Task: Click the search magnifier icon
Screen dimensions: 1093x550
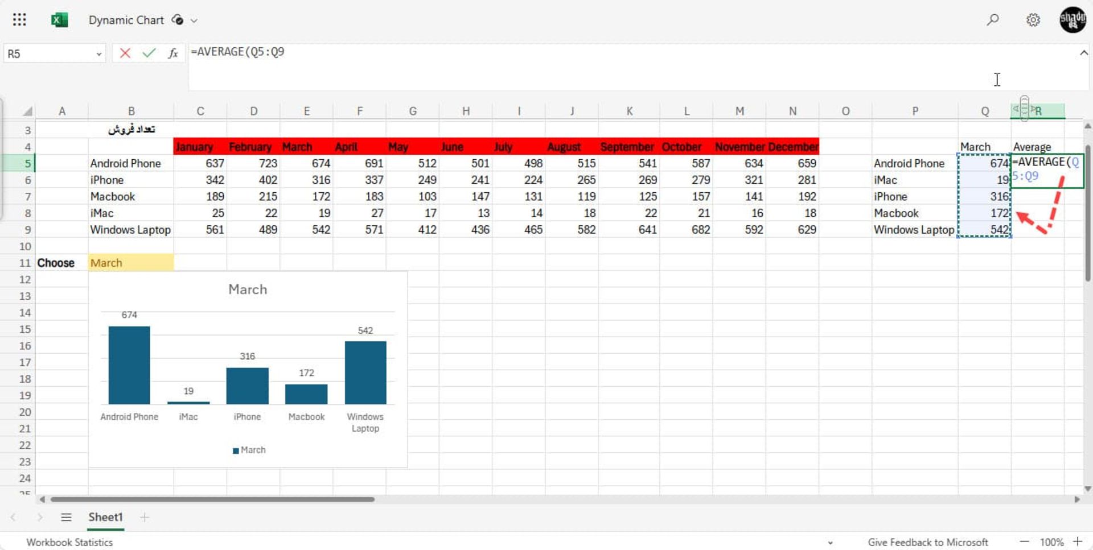Action: [993, 20]
